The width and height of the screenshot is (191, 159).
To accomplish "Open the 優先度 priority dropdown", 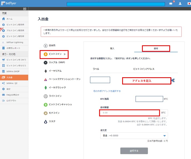I will 134,136.
